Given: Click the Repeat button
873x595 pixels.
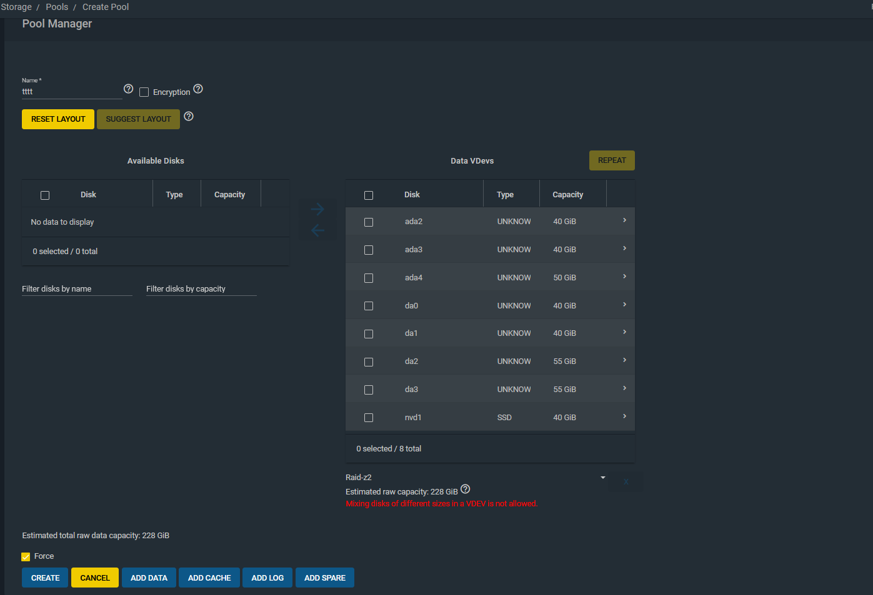Looking at the screenshot, I should [x=612, y=160].
